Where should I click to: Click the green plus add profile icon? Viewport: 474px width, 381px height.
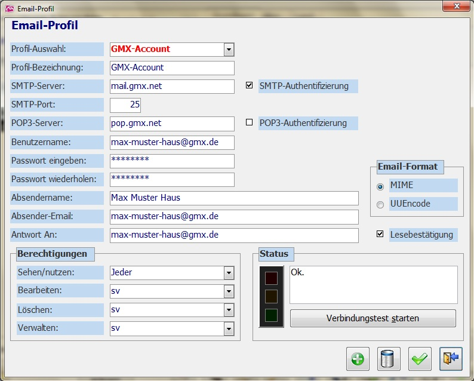[x=358, y=358]
